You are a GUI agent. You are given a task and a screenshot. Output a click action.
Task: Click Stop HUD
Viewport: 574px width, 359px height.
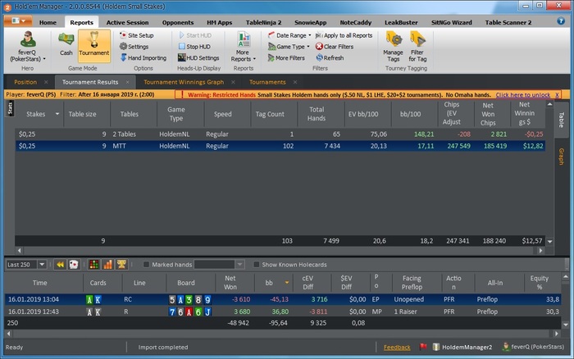coord(194,47)
